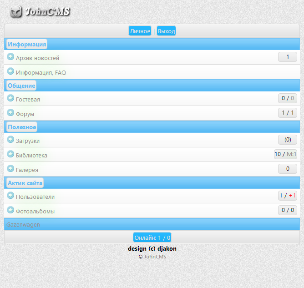304x288 pixels.
Task: Click the arrow icon beside Фотоальбомы
Action: point(10,210)
